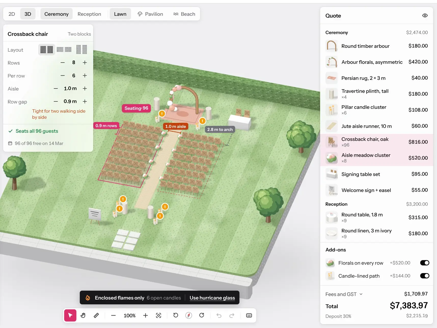
Task: Choose the Pavilion venue
Action: click(x=150, y=14)
